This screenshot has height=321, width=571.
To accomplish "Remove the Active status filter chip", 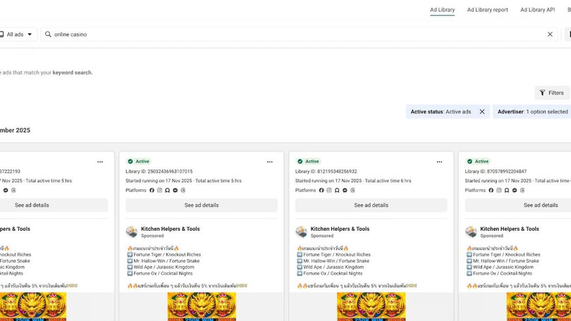I will [482, 112].
